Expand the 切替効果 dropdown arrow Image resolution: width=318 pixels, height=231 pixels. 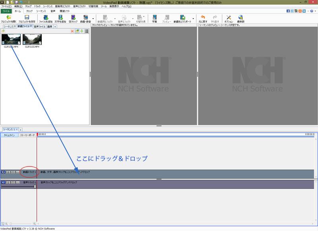click(x=144, y=16)
